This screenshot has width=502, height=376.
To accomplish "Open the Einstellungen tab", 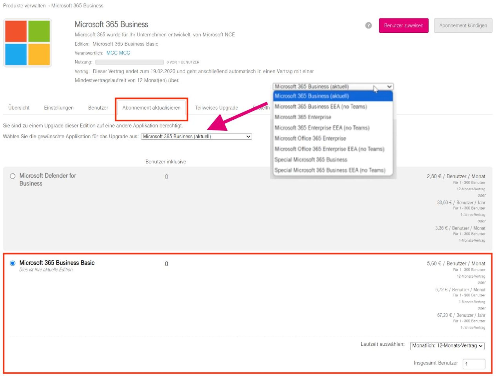I will (x=59, y=108).
